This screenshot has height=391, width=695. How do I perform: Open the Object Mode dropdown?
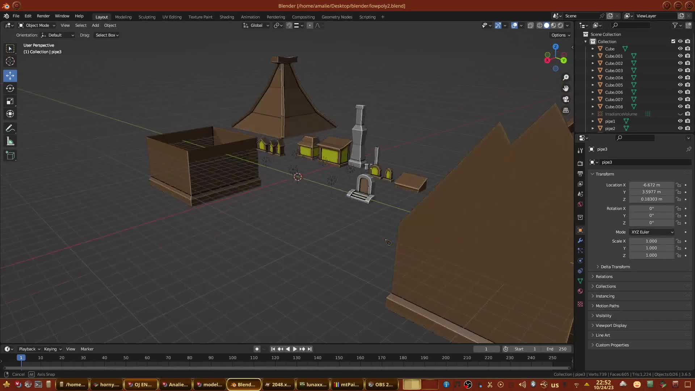tap(37, 25)
